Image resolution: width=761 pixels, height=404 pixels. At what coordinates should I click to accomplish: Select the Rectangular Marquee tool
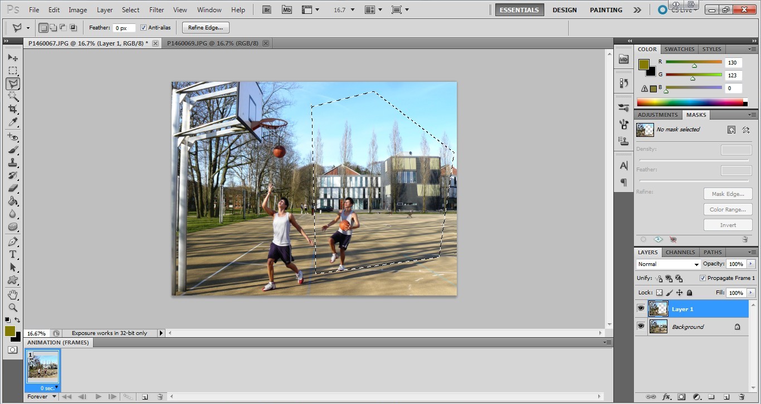[13, 71]
